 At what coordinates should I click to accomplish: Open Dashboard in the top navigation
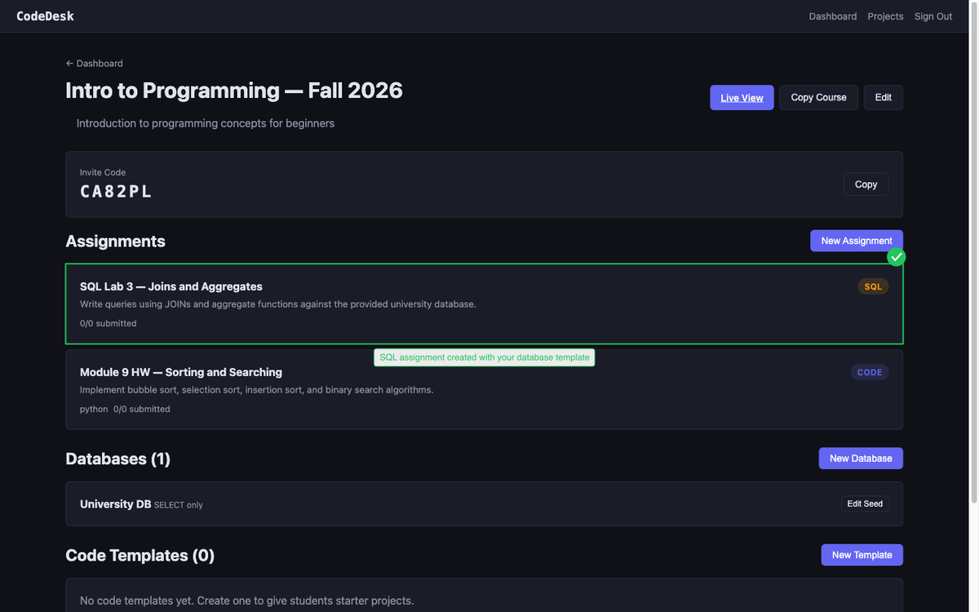[832, 16]
